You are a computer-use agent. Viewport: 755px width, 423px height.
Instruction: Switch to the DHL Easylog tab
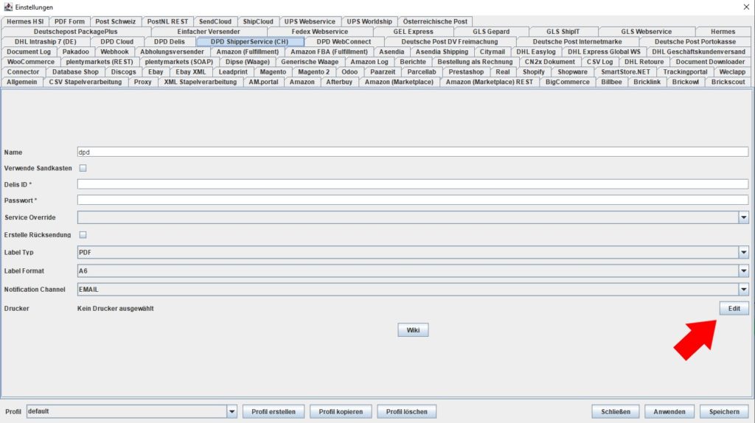pos(536,52)
